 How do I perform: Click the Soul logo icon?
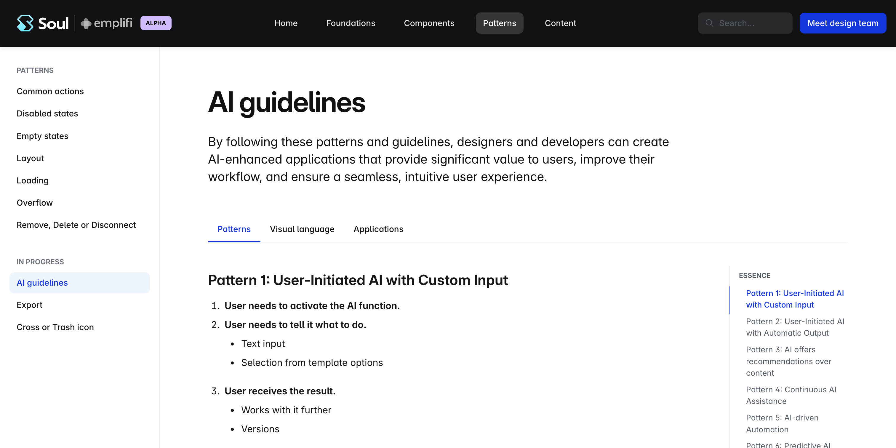point(25,23)
